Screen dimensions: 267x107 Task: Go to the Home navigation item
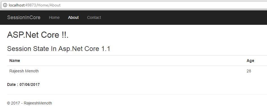[x=54, y=17]
